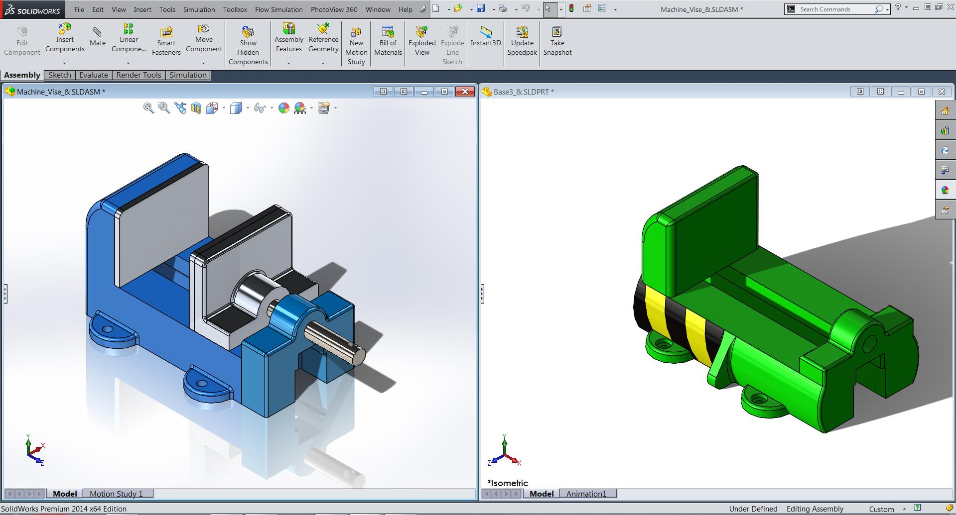Toggle the Instant3D mode
Viewport: 956px width, 515px height.
pos(485,36)
